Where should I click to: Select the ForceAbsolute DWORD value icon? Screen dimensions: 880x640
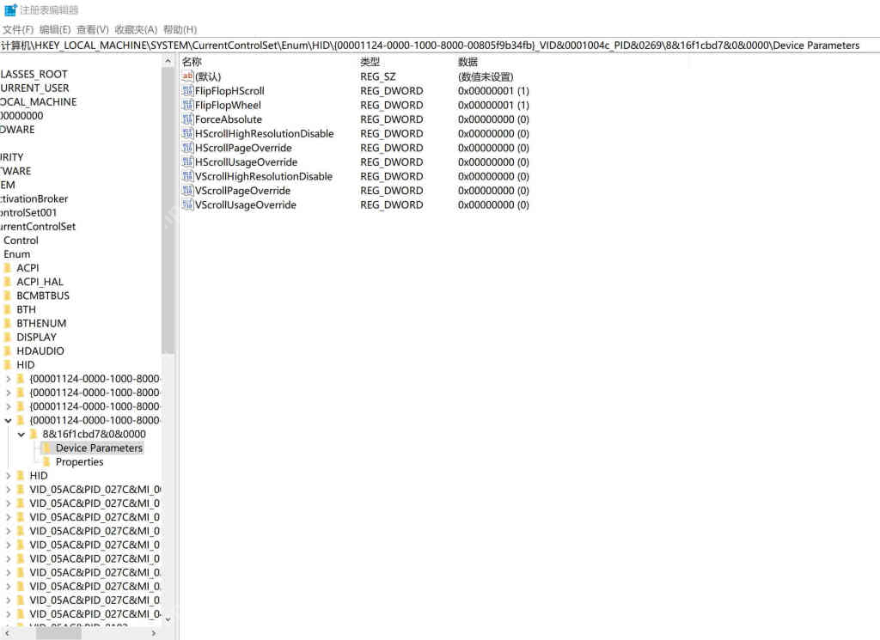pyautogui.click(x=187, y=119)
